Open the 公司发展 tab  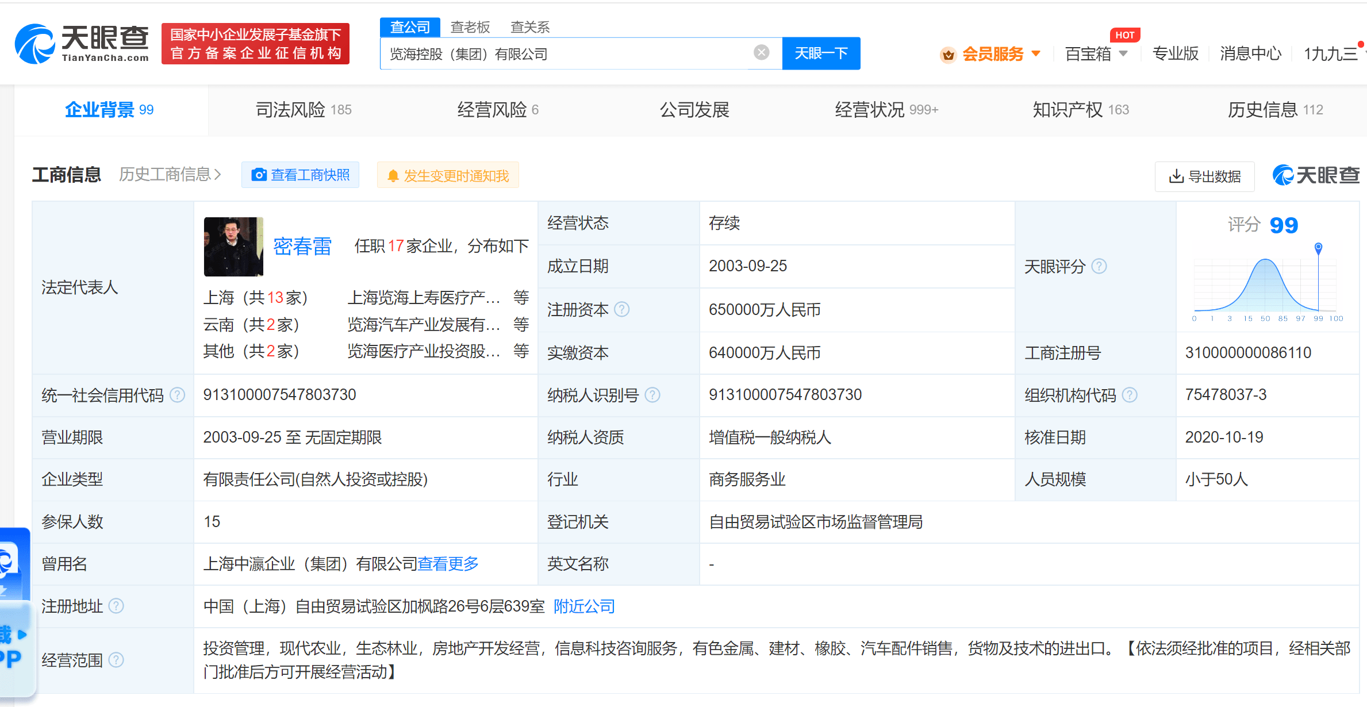coord(694,110)
